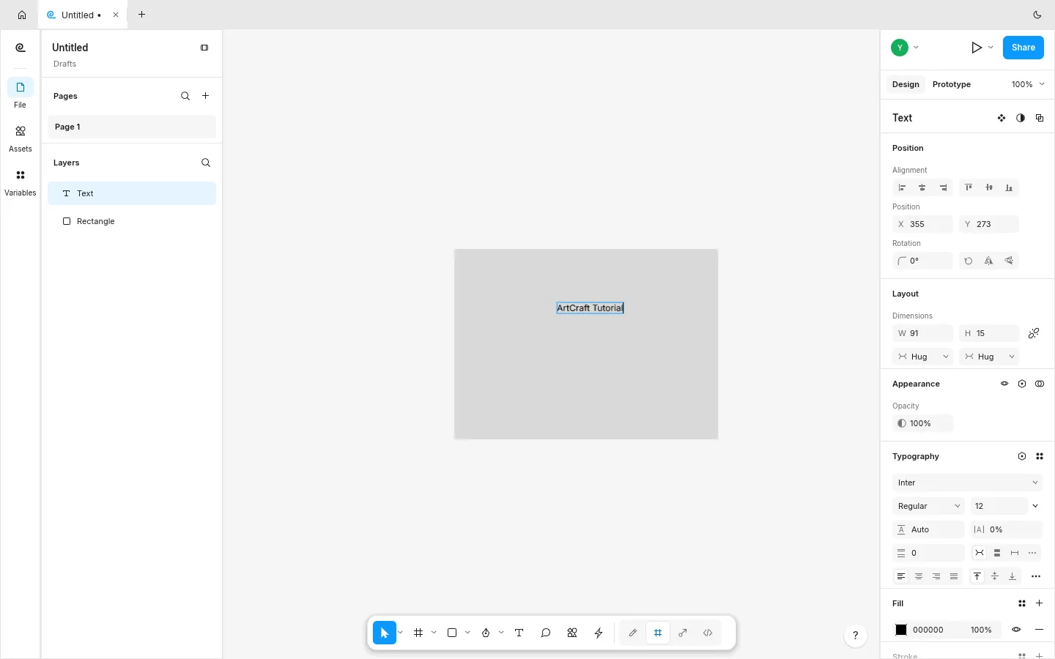1055x659 pixels.
Task: Toggle fill visibility eye icon
Action: [1016, 630]
